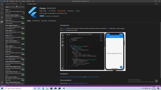This screenshot has width=161, height=90.
Task: Open the Go menu
Action: tap(20, 1)
